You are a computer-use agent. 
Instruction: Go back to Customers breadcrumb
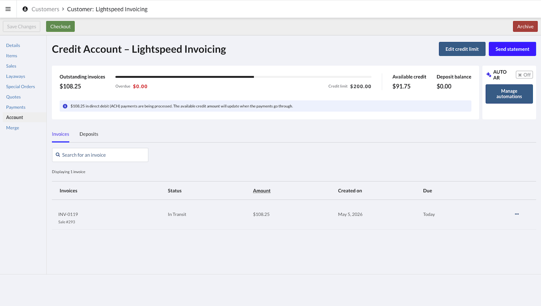46,9
